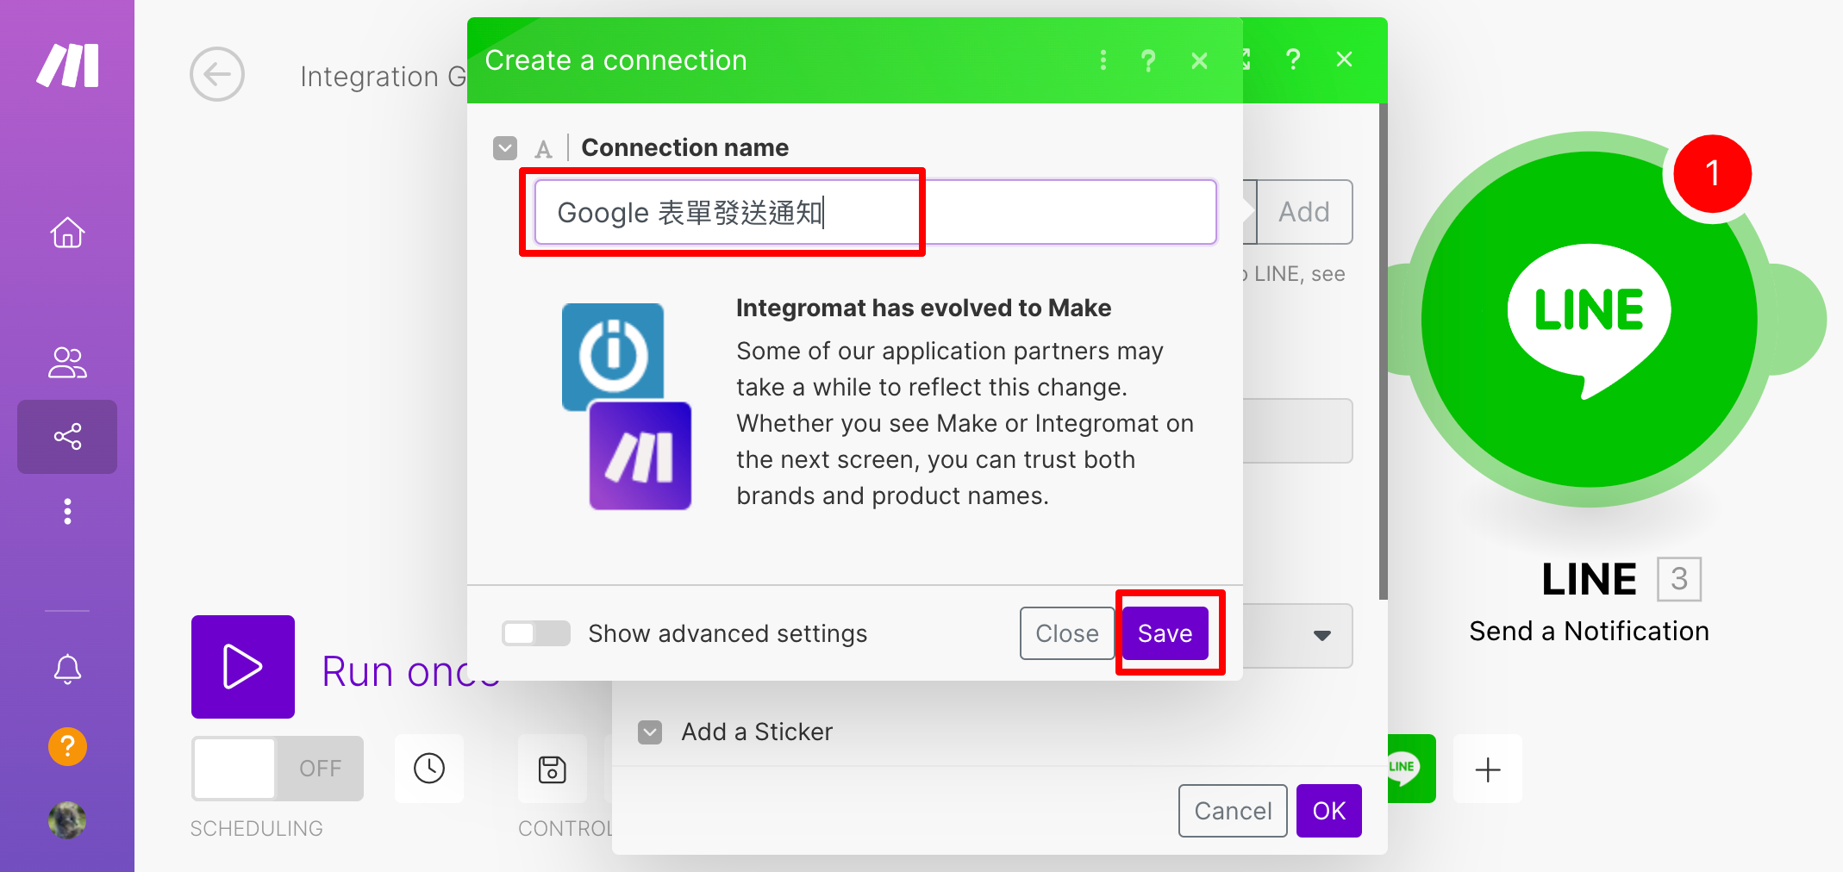Viewport: 1843px width, 872px height.
Task: Toggle Connection name field checkbox chevron
Action: coord(505,148)
